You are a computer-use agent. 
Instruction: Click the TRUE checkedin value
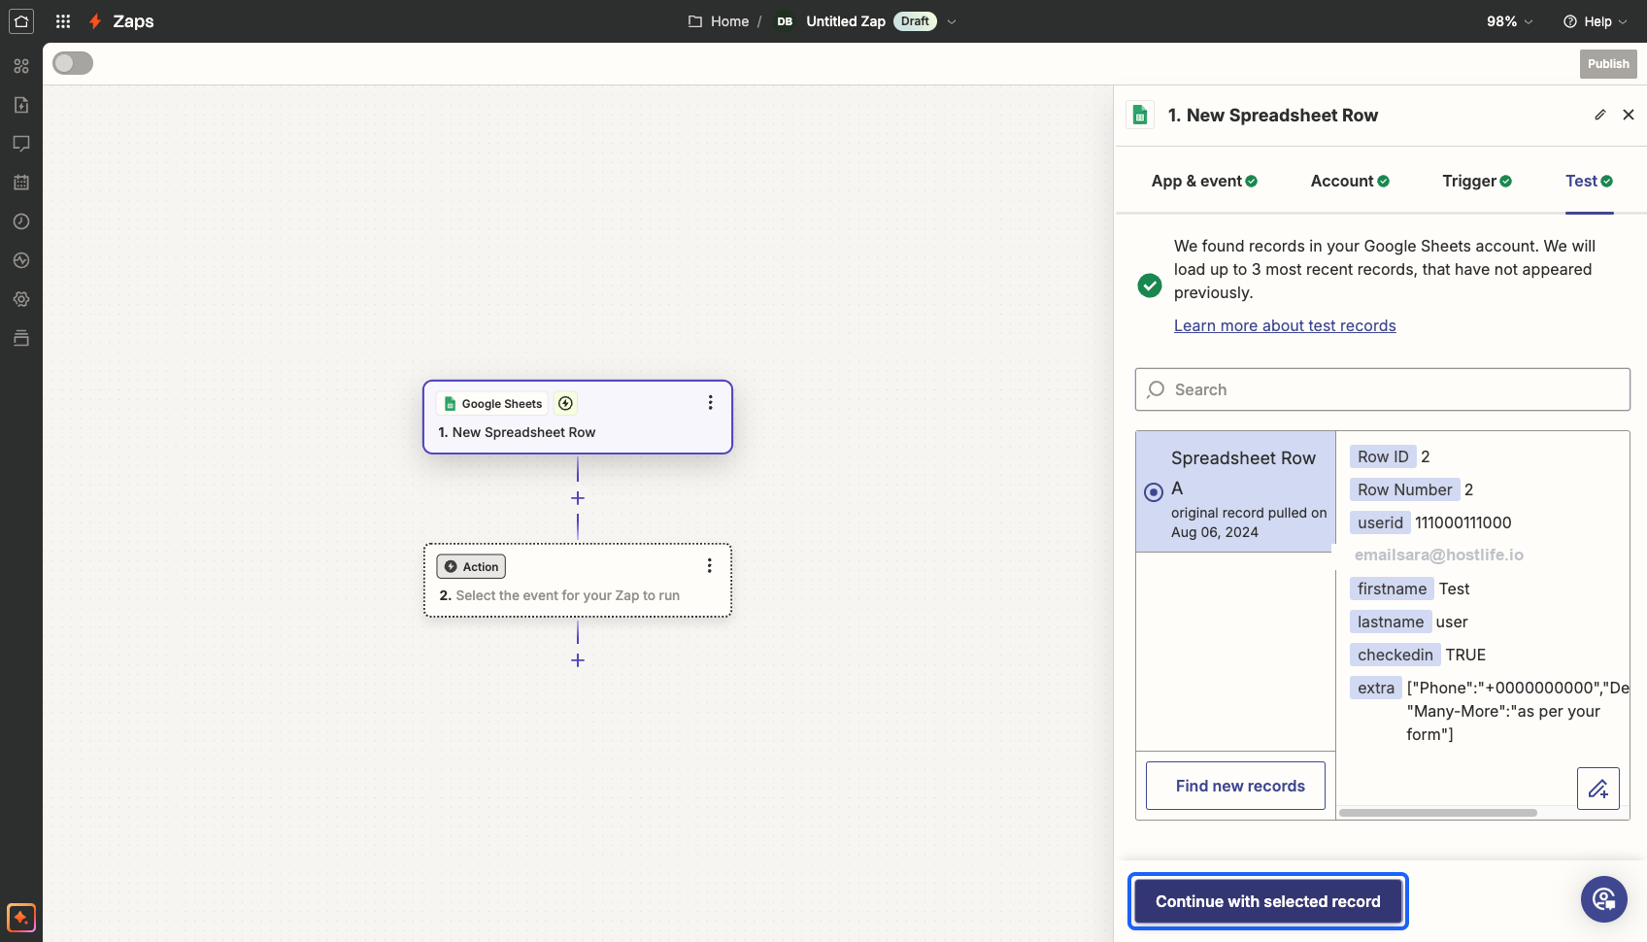[1465, 655]
